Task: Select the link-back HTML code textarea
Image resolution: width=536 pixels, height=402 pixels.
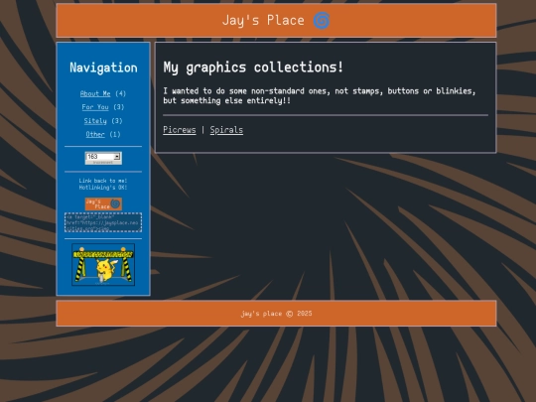Action: pyautogui.click(x=103, y=222)
